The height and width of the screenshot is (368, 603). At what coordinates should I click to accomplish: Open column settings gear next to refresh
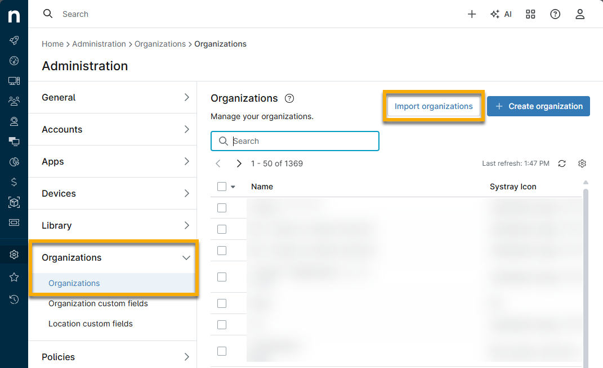[582, 163]
